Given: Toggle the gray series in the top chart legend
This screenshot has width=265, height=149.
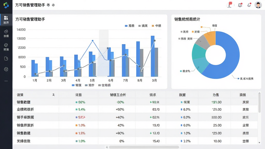Looking at the screenshot, I should coord(143,26).
